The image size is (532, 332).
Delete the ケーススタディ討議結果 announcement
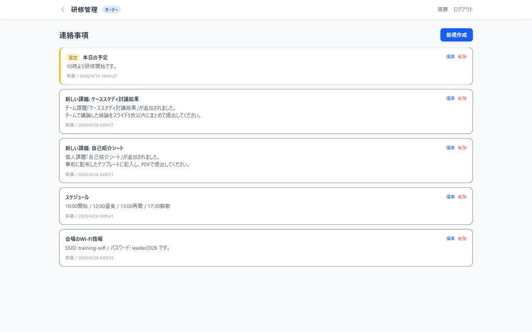tap(462, 98)
